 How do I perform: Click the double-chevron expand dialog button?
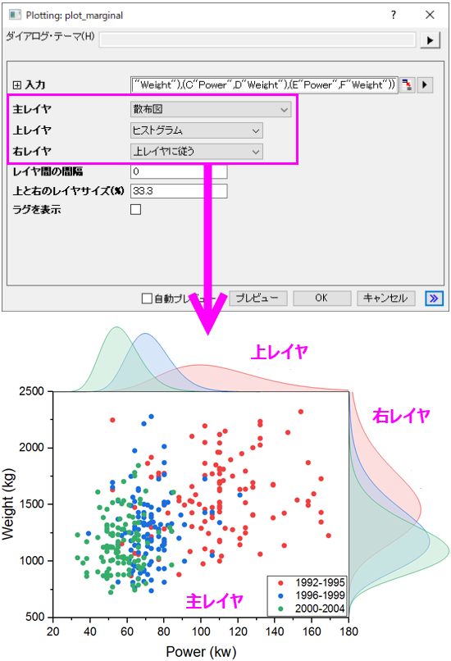click(x=434, y=299)
